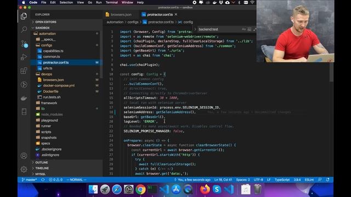Expand the MySQL section
Image resolution: width=351 pixels, height=197 pixels.
(40, 174)
